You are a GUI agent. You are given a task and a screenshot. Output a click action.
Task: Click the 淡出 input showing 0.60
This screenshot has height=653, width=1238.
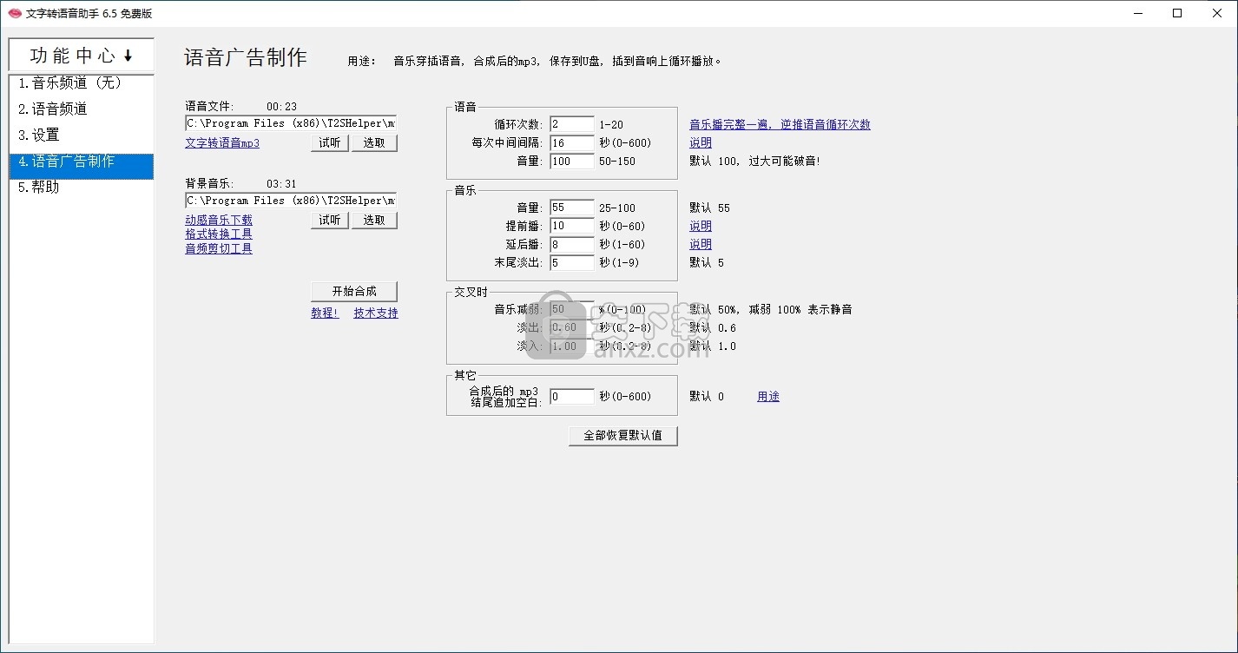click(x=572, y=327)
